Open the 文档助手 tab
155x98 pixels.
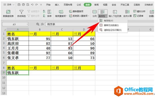point(149,5)
